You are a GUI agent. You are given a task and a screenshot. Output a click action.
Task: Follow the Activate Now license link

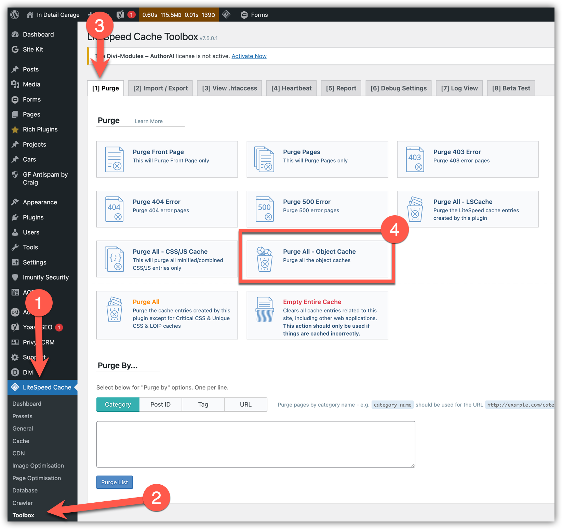point(249,56)
